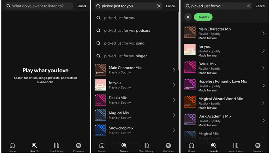270x154 pixels.
Task: Open Main Character Mix chevron, right screen
Action: point(263,33)
